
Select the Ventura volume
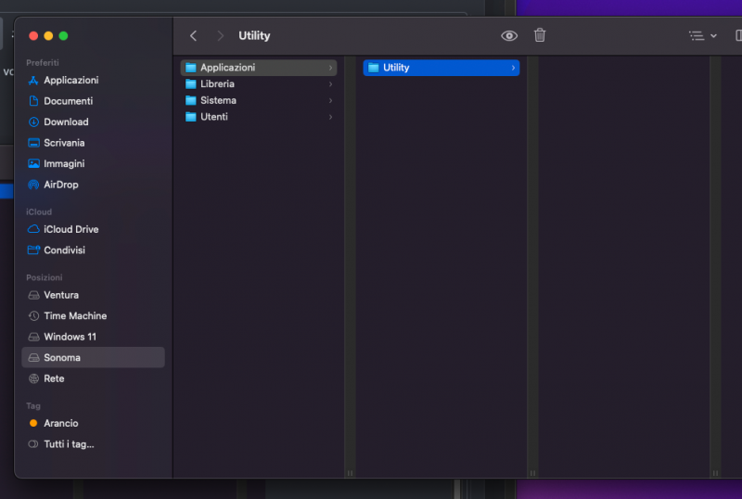pyautogui.click(x=94, y=296)
